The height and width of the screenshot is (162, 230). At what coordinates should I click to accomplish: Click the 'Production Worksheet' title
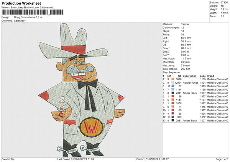(21, 3)
